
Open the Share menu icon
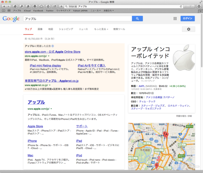tap(54, 6)
